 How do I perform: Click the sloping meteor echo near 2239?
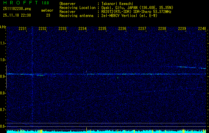(x=191, y=67)
